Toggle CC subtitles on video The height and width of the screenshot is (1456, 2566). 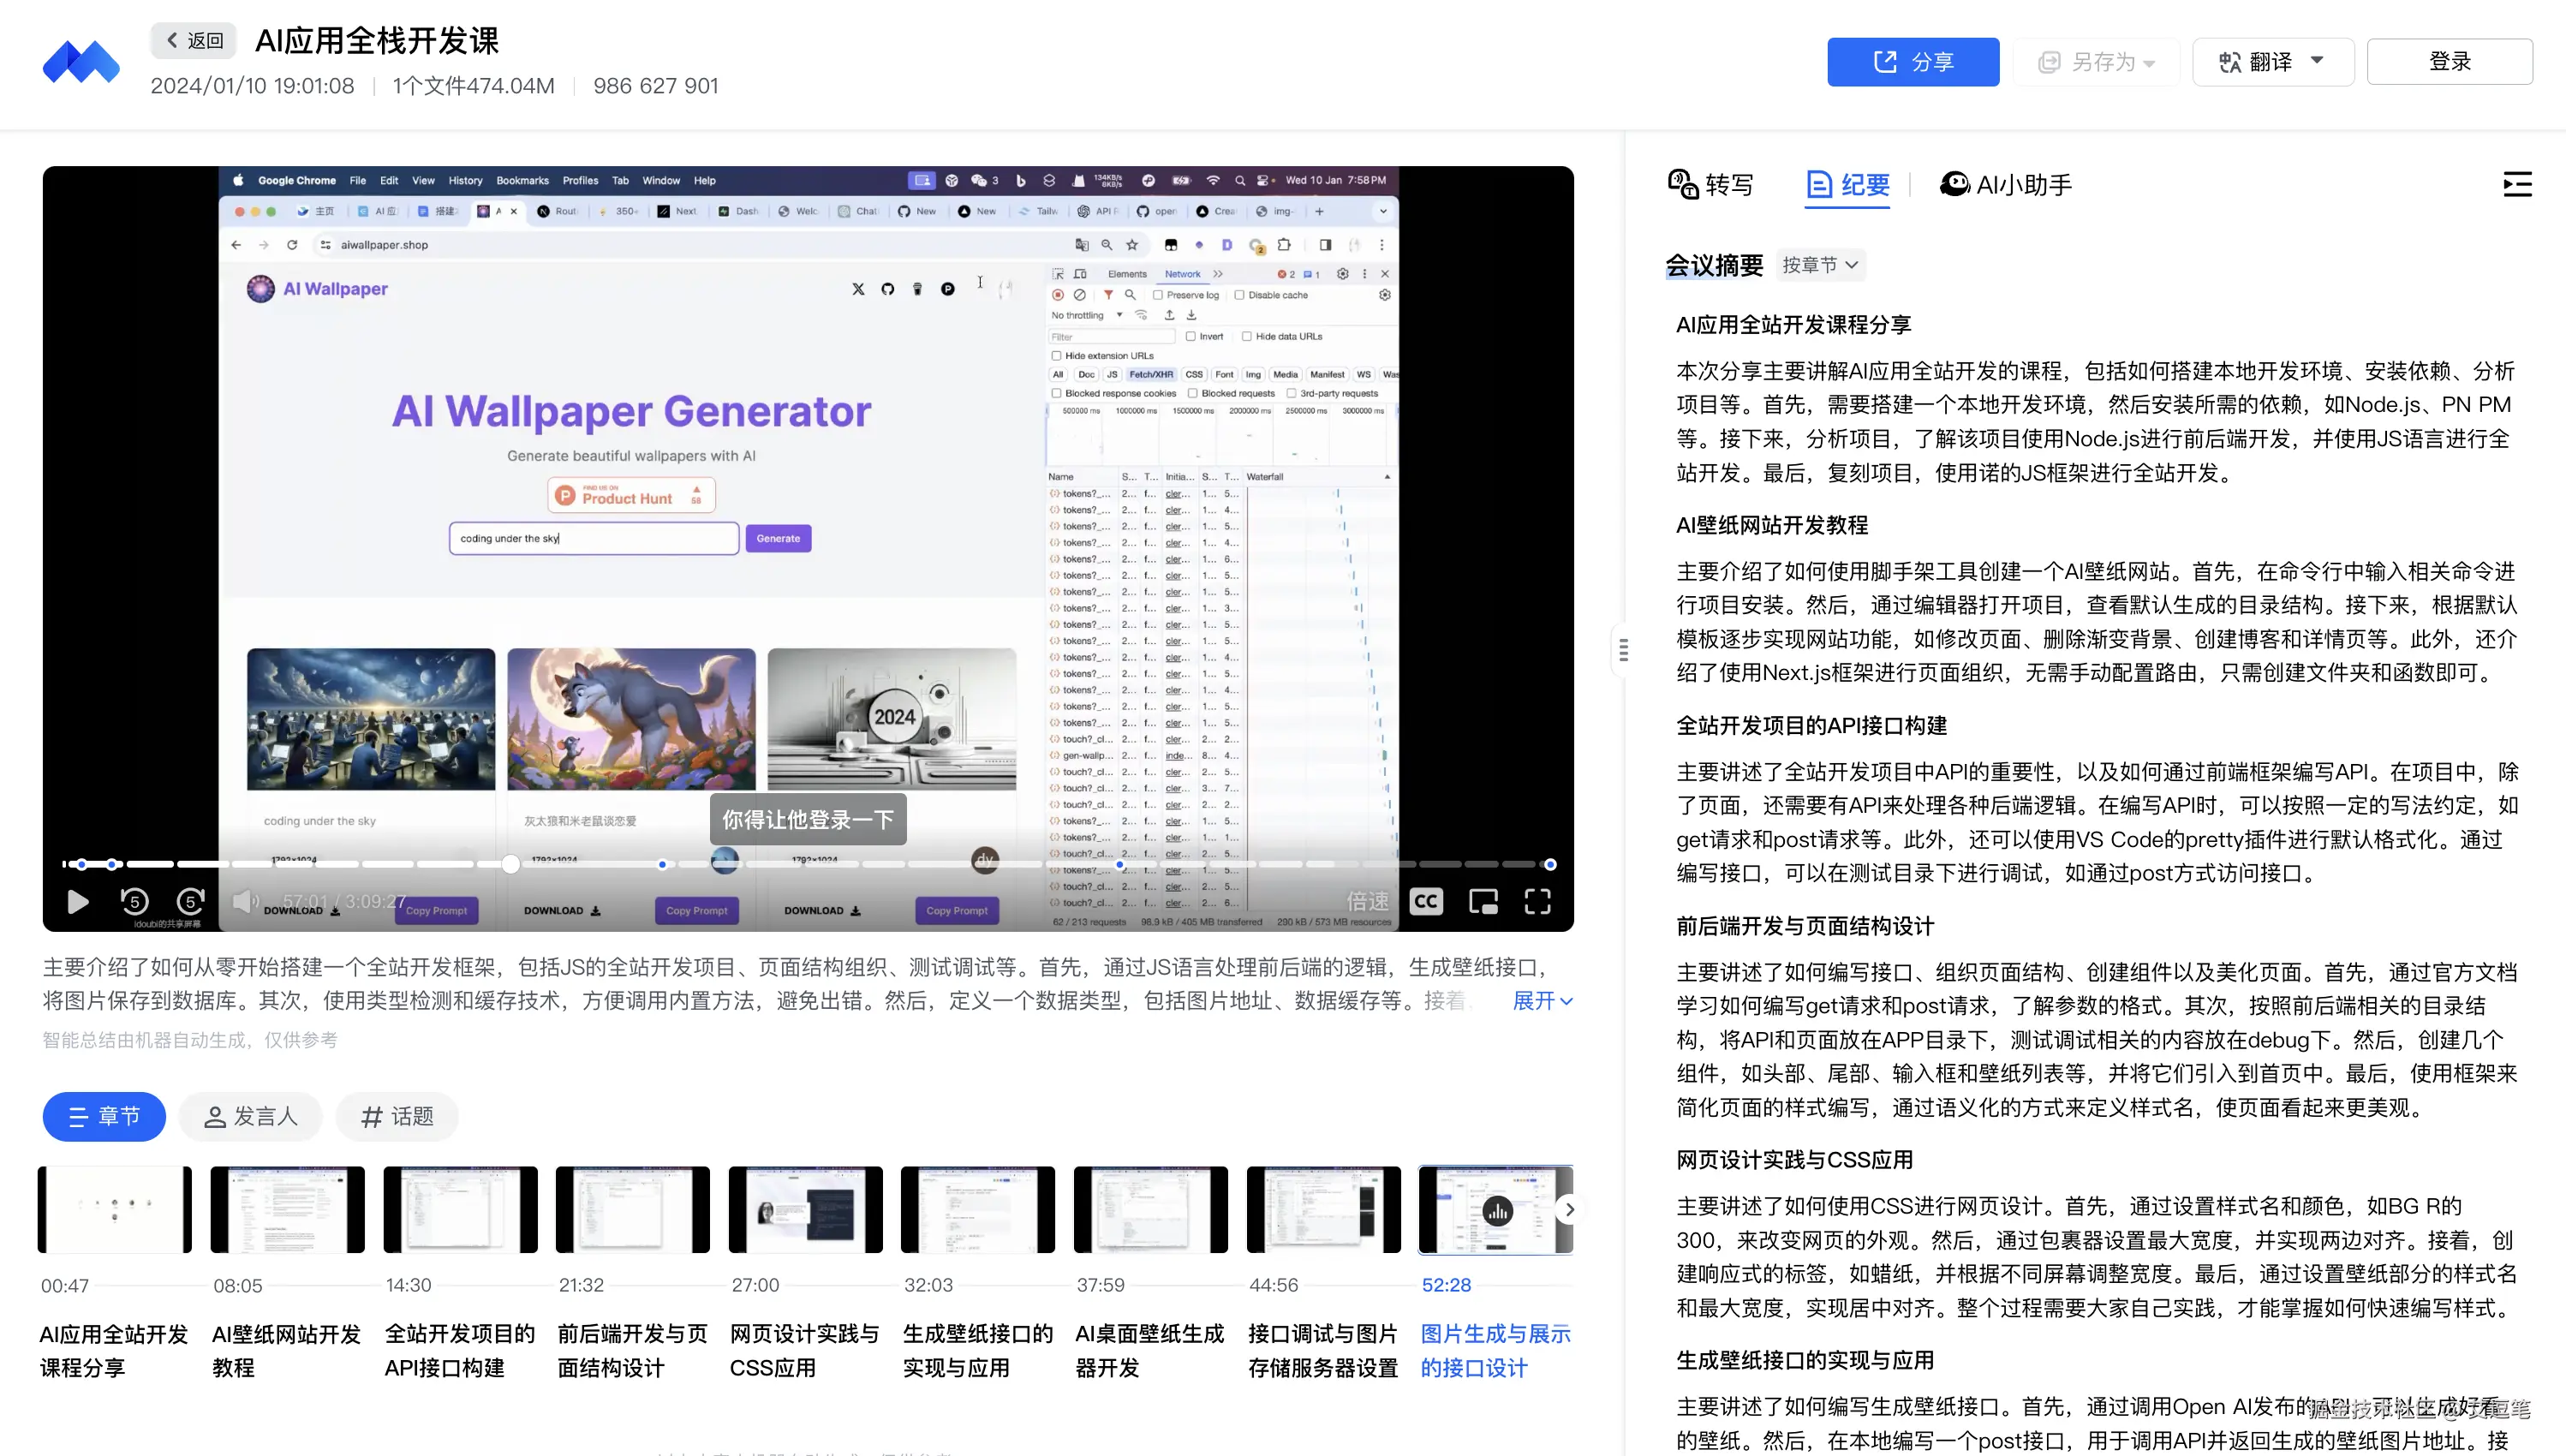1426,901
